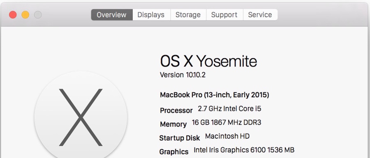Click the Graphics label
The height and width of the screenshot is (158, 370).
point(174,152)
